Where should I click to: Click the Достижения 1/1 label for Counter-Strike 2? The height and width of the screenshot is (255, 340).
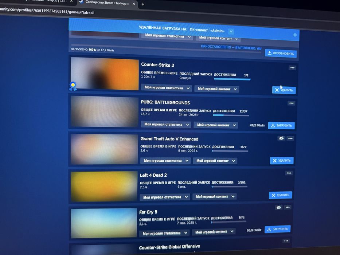point(231,75)
